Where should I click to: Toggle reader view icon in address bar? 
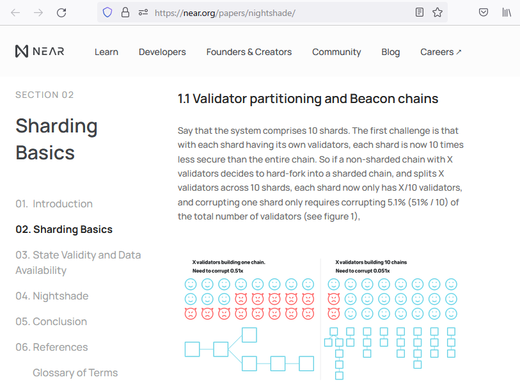[x=420, y=12]
